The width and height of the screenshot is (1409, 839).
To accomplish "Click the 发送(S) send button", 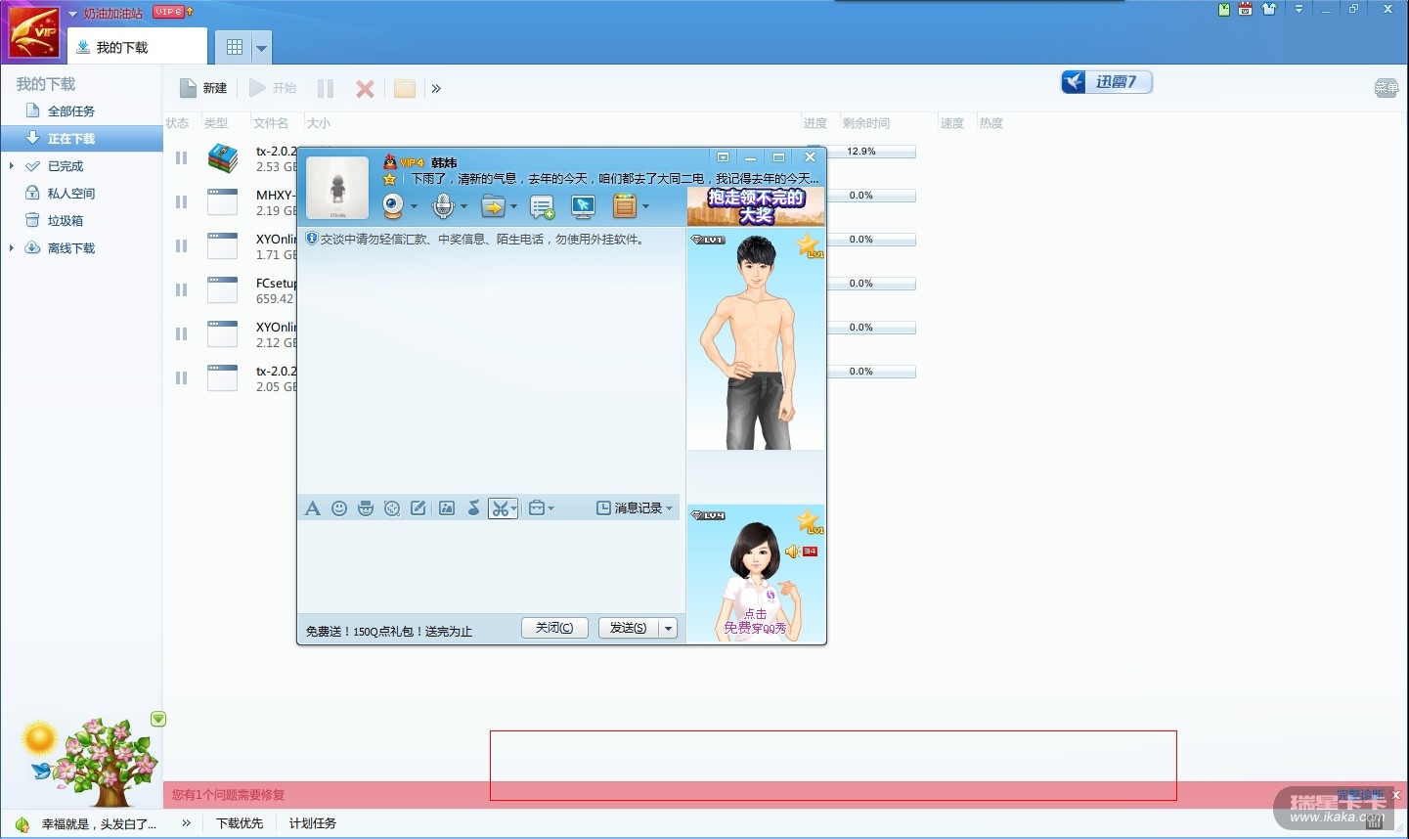I will coord(628,629).
